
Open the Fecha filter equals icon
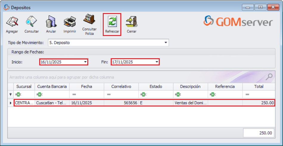point(74,94)
